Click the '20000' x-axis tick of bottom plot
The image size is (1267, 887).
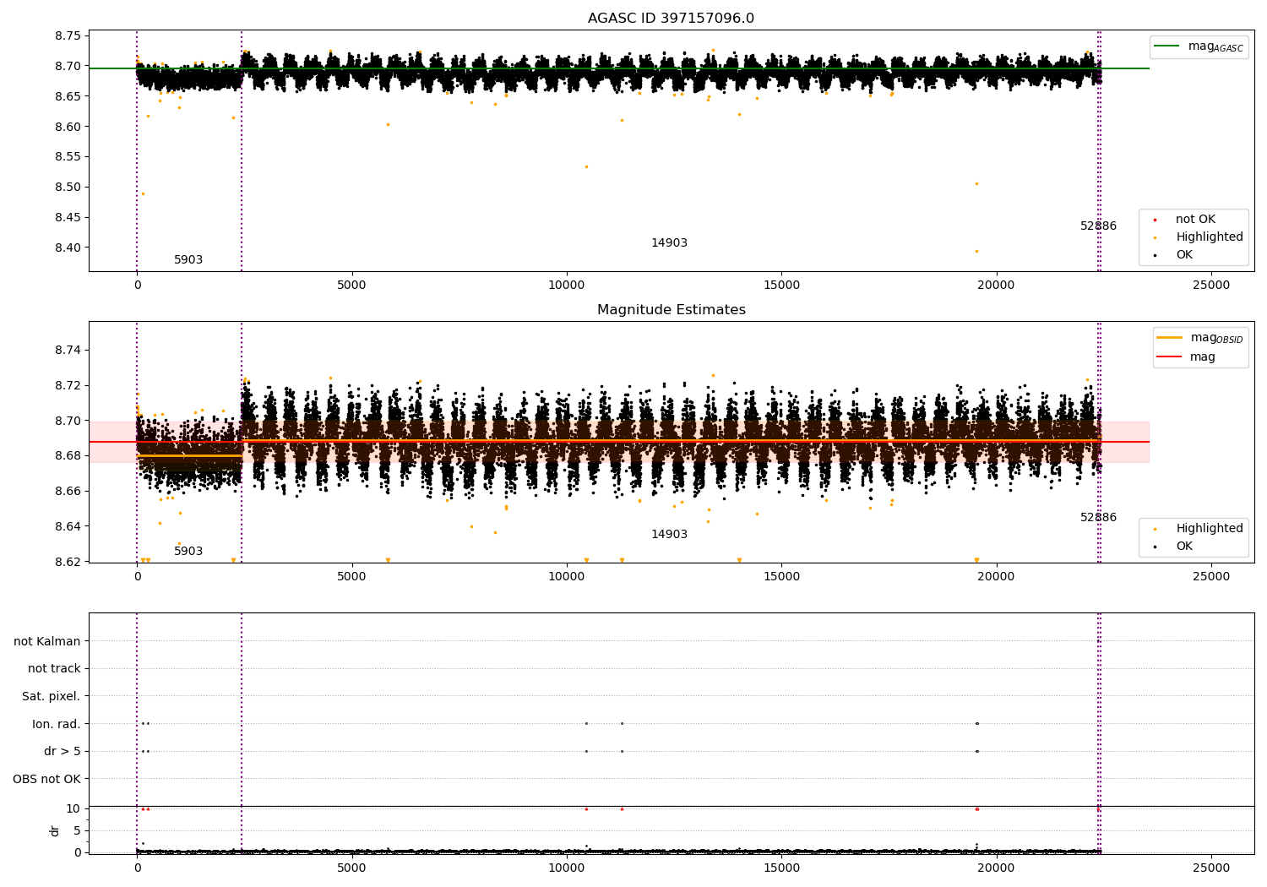(997, 868)
